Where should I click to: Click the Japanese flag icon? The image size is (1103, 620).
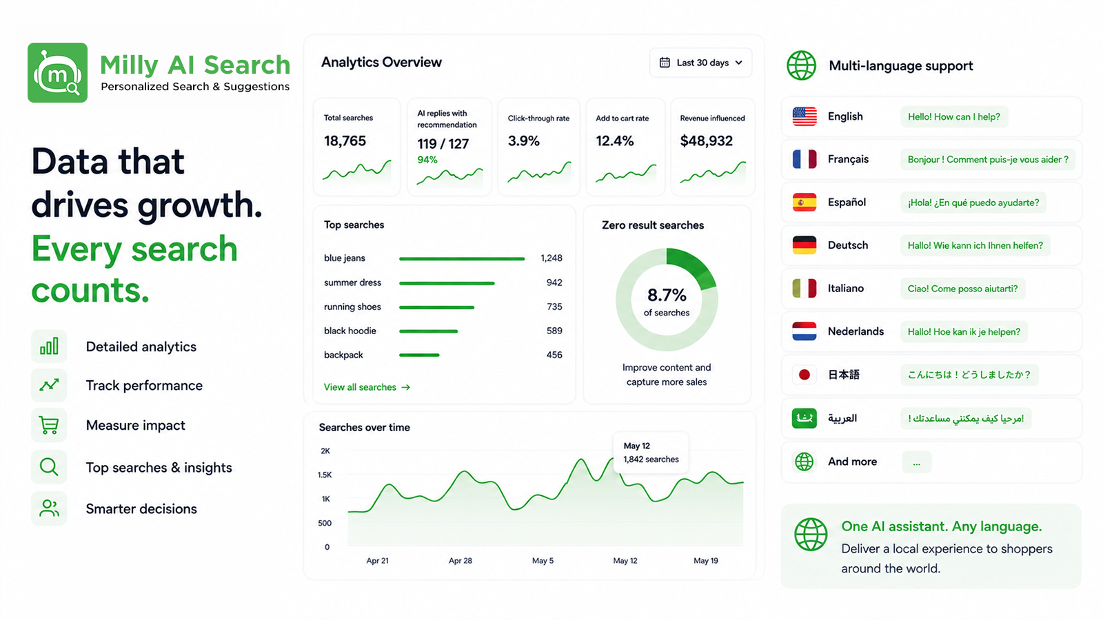click(x=805, y=375)
